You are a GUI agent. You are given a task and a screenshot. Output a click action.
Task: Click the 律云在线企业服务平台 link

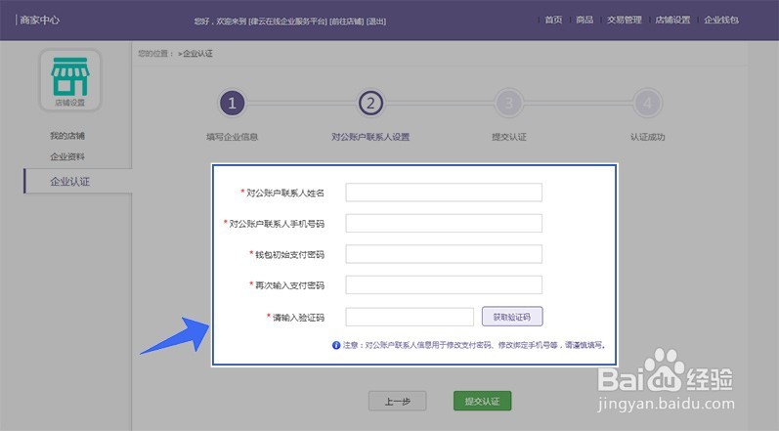287,22
